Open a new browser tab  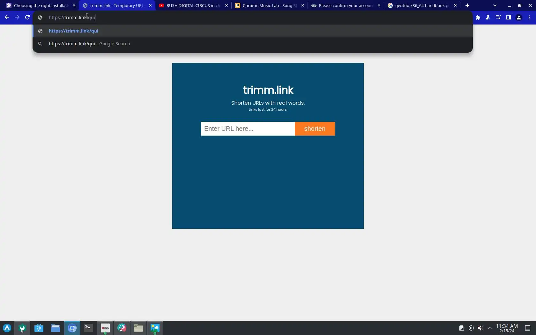tap(467, 5)
